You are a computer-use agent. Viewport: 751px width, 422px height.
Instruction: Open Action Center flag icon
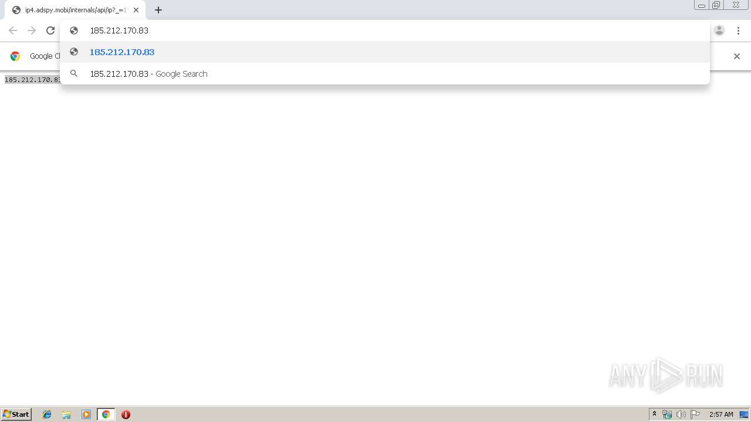click(x=695, y=414)
